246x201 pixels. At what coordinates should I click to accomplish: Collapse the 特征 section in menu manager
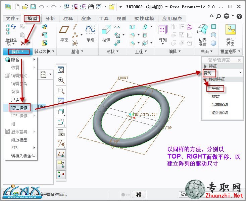pyautogui.click(x=205, y=66)
